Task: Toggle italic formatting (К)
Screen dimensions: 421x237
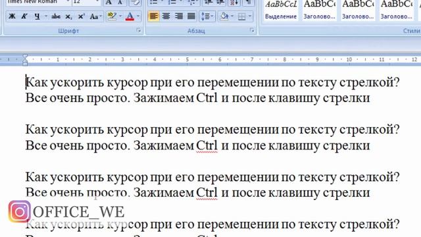Action: 24,16
